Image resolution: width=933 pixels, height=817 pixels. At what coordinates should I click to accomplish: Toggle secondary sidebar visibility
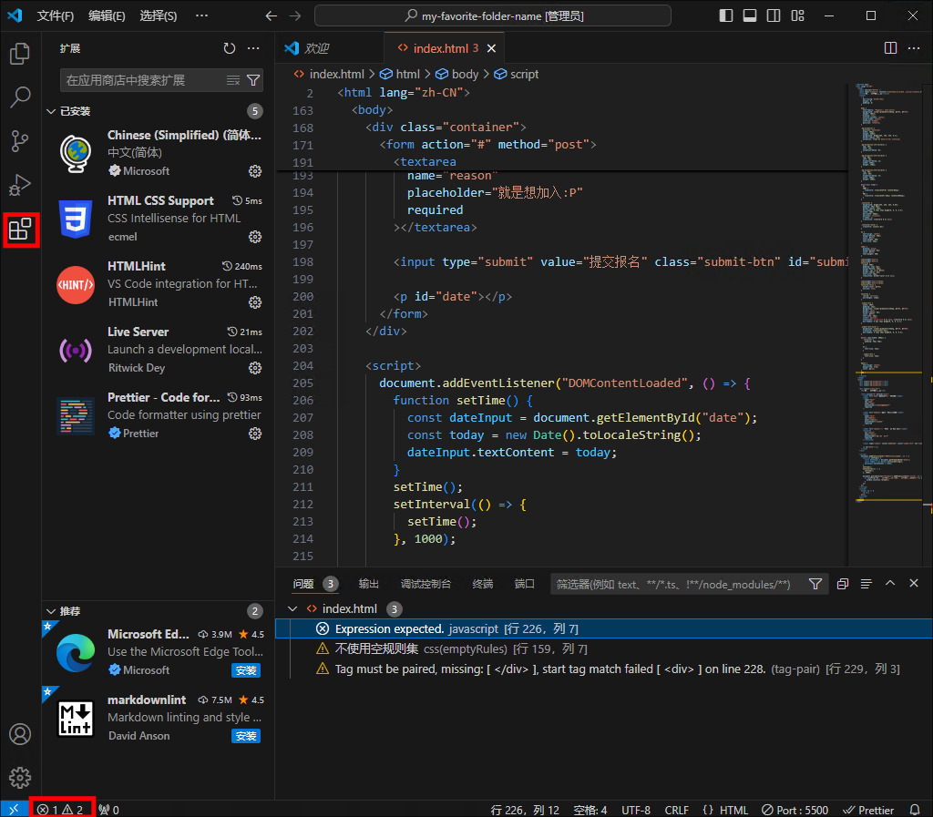774,15
